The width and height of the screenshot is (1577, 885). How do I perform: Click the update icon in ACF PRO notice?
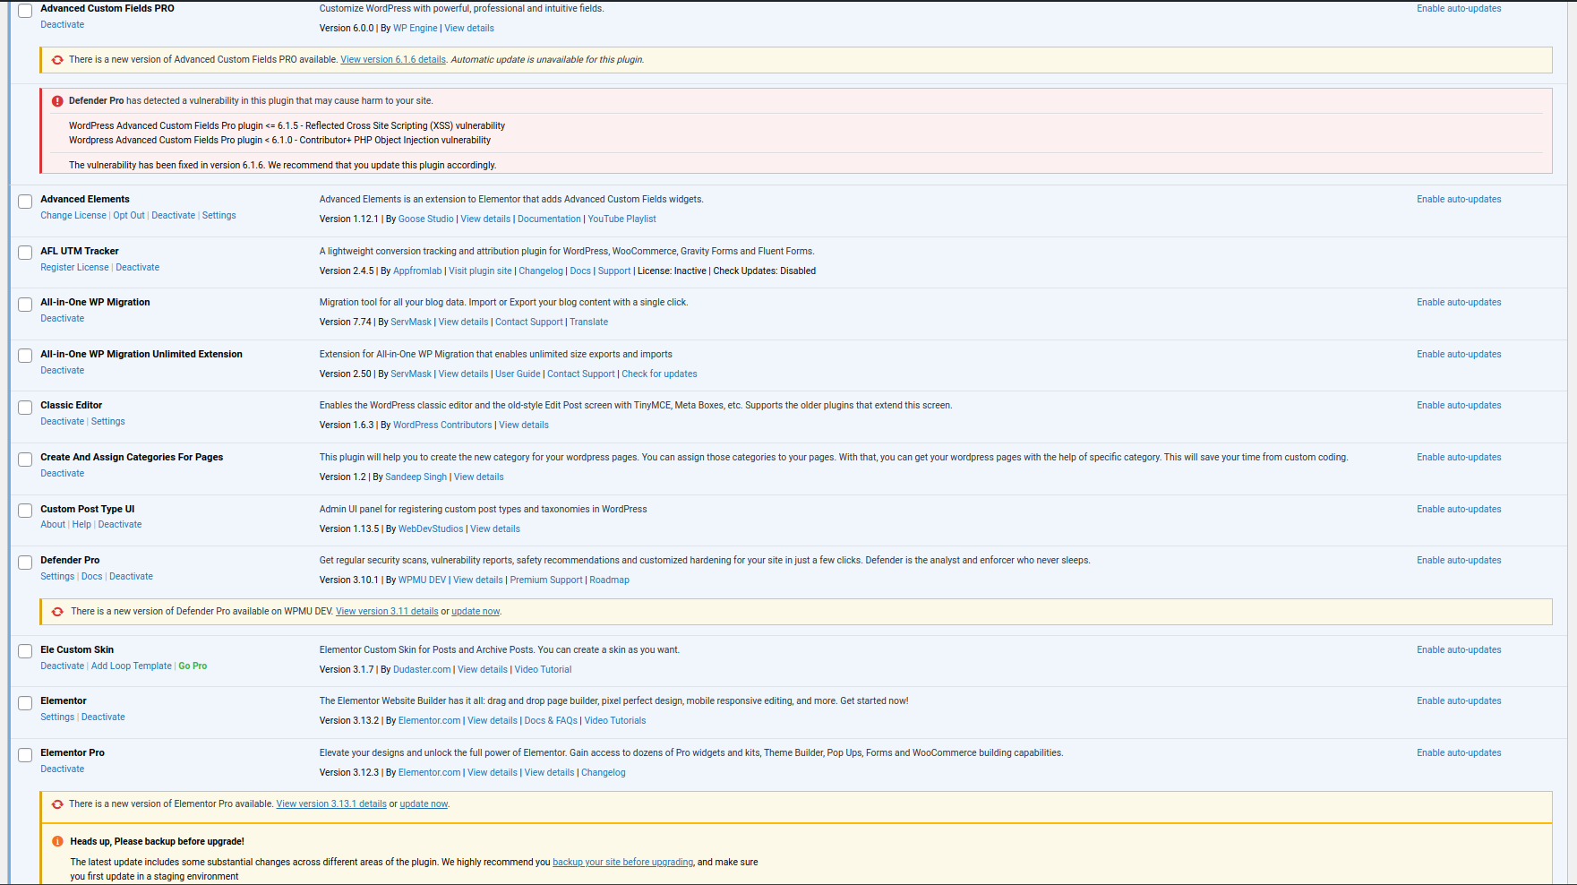pyautogui.click(x=57, y=60)
